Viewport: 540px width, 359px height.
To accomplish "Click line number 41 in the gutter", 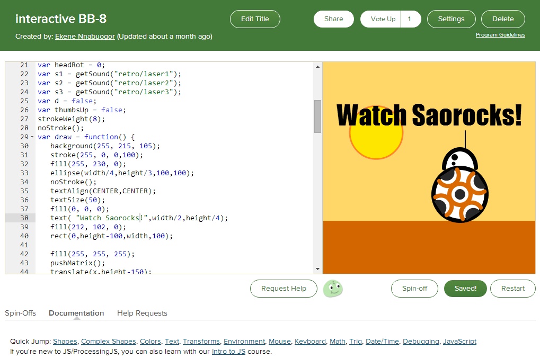I will (x=24, y=245).
